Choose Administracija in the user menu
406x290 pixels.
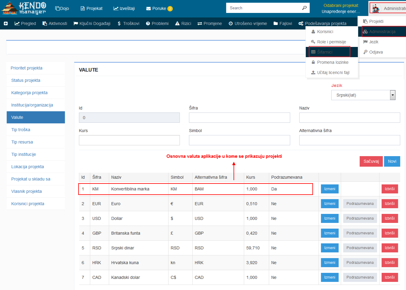tap(382, 32)
